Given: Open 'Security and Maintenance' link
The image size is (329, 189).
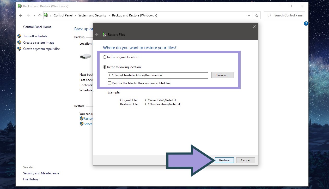Looking at the screenshot, I should pos(41,173).
